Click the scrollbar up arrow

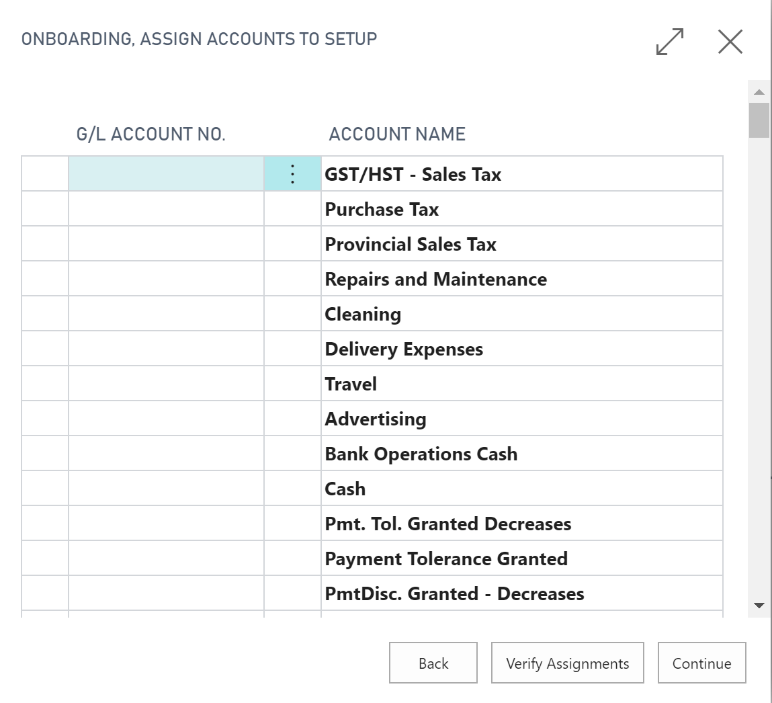click(x=759, y=92)
